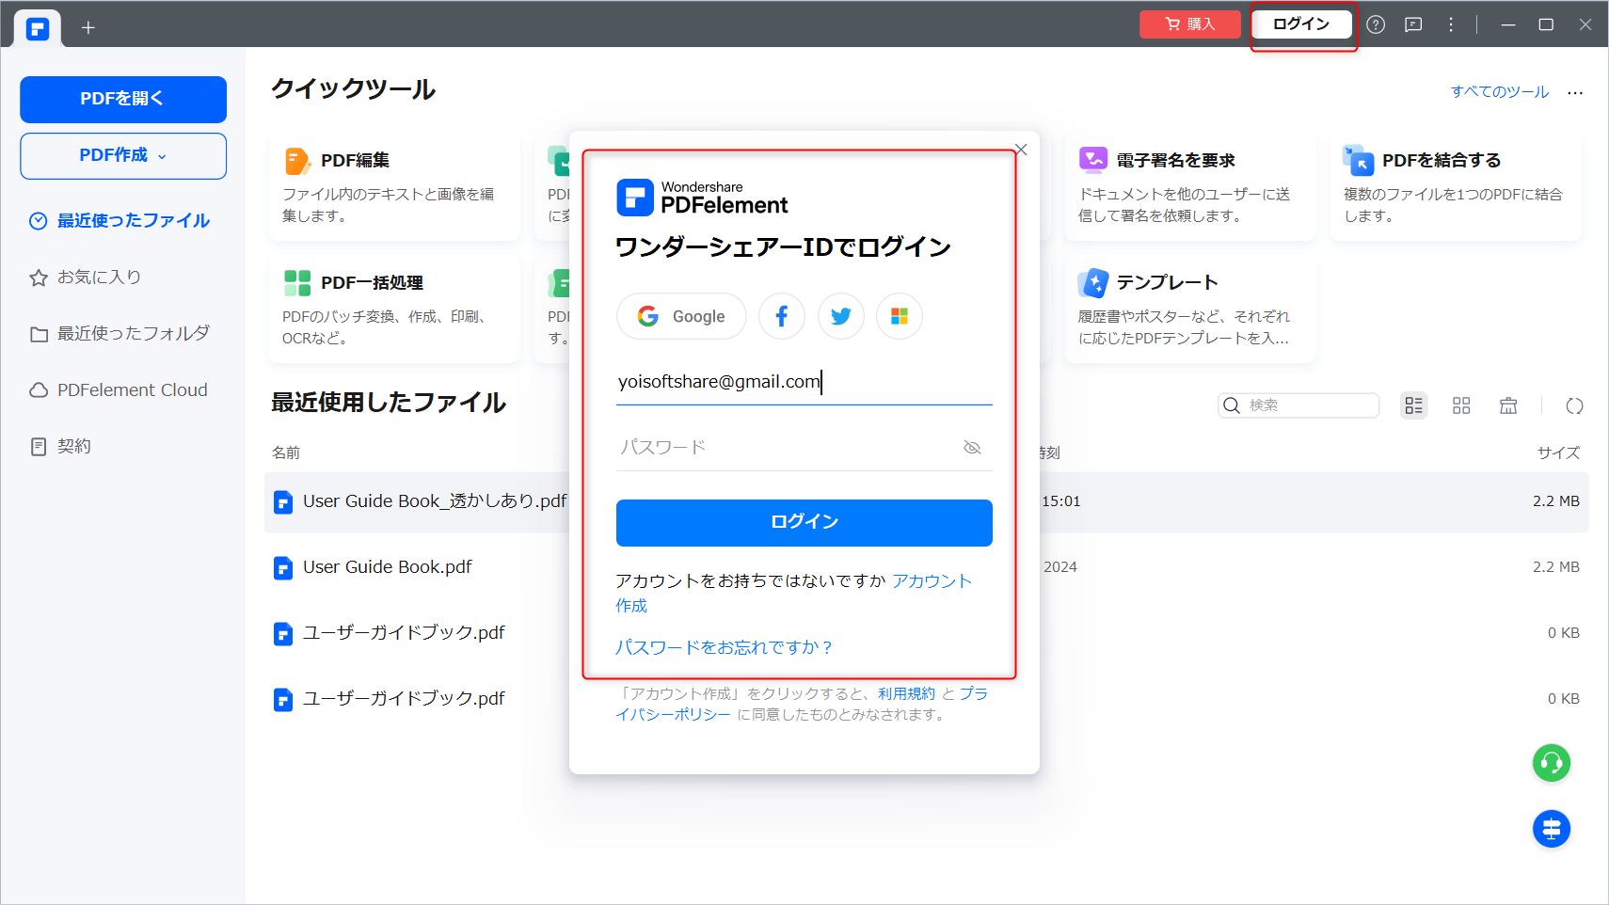Sign in with Twitter icon
The width and height of the screenshot is (1609, 905).
point(841,316)
